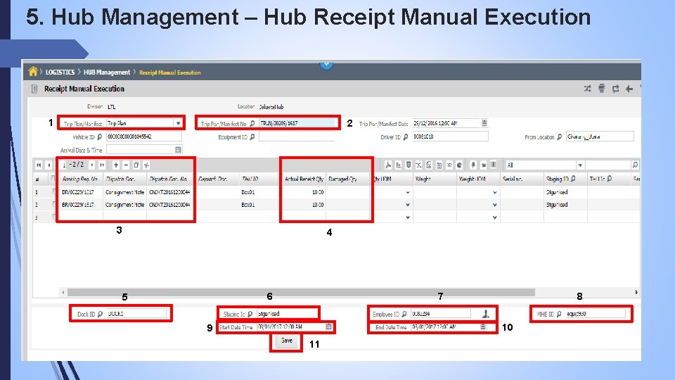
Task: Click the Staging Id search icon at bottom
Action: coord(250,314)
